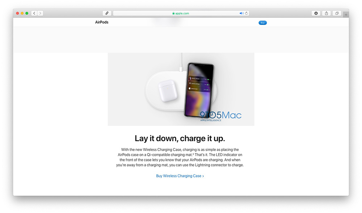The width and height of the screenshot is (362, 213).
Task: Click the 9to5Mac watermark logo
Action: pos(221,116)
